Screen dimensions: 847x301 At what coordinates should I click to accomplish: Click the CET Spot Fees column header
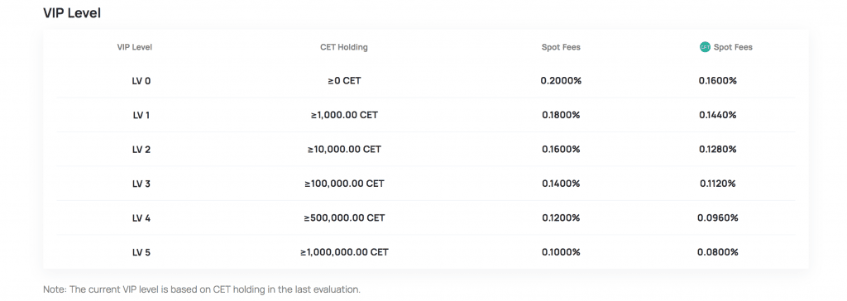pyautogui.click(x=726, y=47)
